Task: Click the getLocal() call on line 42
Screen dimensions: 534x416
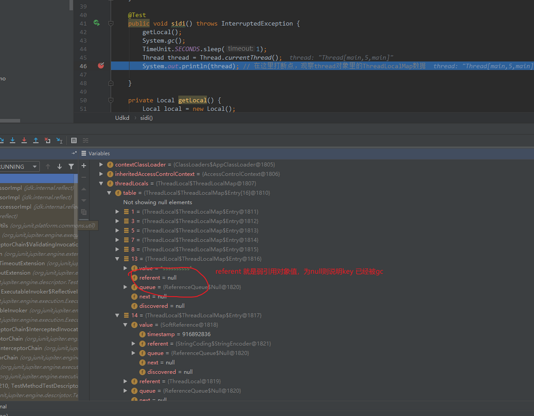Action: pos(162,32)
